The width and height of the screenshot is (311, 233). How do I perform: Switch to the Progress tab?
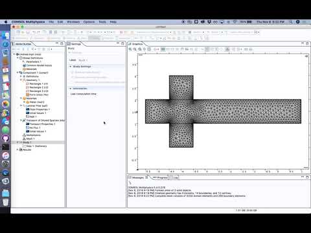tap(160, 177)
